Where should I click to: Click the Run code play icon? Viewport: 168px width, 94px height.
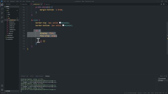[x=161, y=4]
